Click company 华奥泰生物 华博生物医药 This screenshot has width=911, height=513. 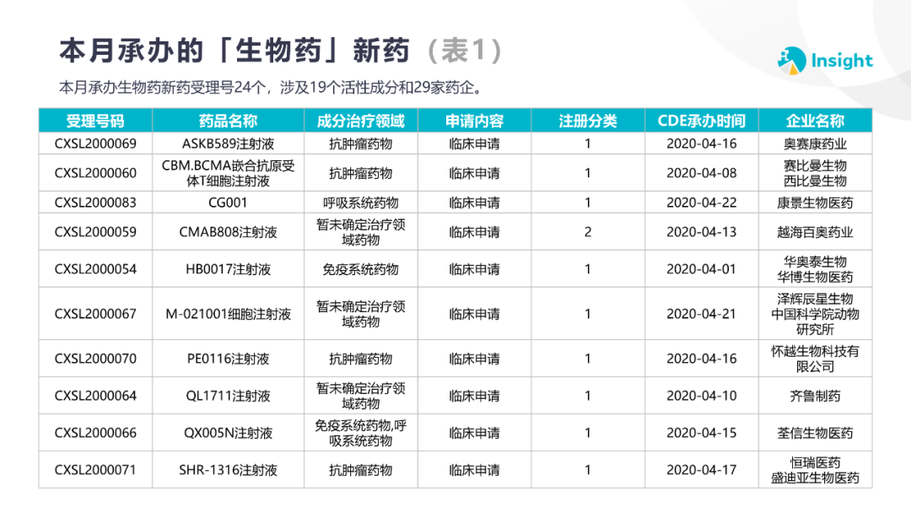(815, 269)
